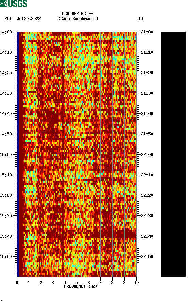
Task: Click frequency axis label '10'
Action: click(136, 283)
